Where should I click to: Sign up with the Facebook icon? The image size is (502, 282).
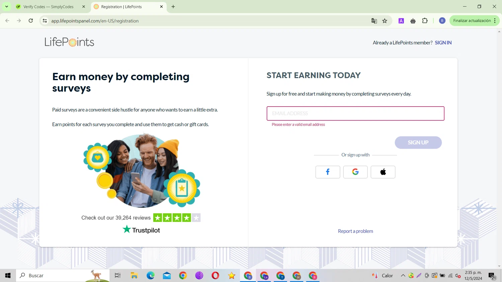[x=328, y=172]
